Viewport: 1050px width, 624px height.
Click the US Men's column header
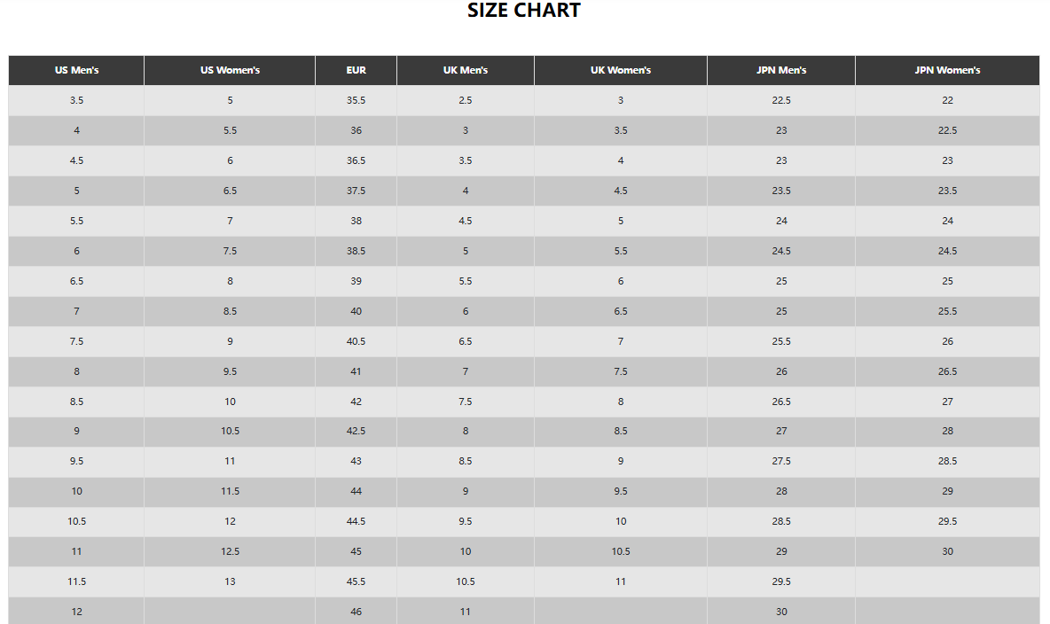coord(76,70)
